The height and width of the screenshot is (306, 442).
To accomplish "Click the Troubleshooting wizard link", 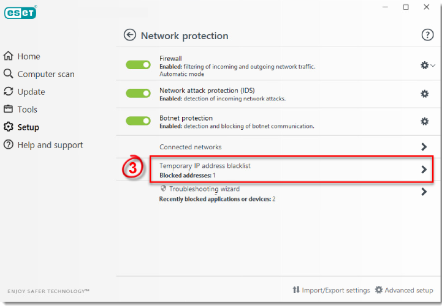I will pos(204,188).
